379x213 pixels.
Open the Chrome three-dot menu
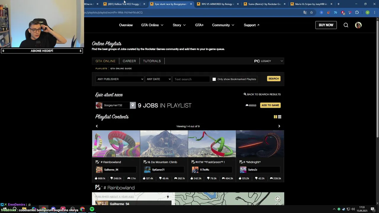(375, 12)
